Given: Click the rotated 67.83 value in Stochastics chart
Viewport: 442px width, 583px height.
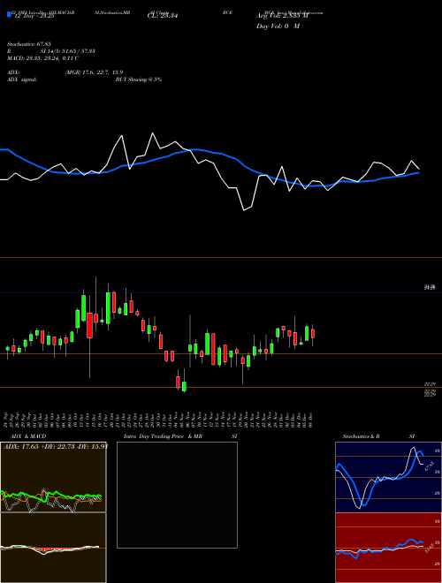Looking at the screenshot, I should (429, 466).
